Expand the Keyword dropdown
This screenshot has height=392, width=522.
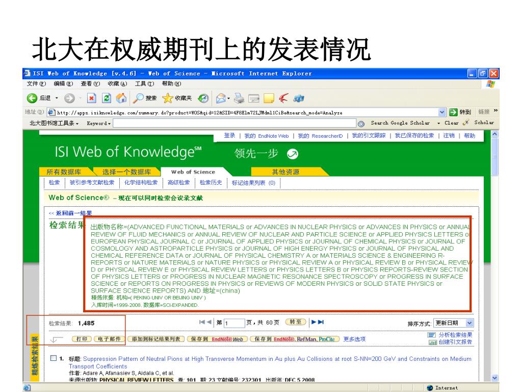[x=98, y=124]
